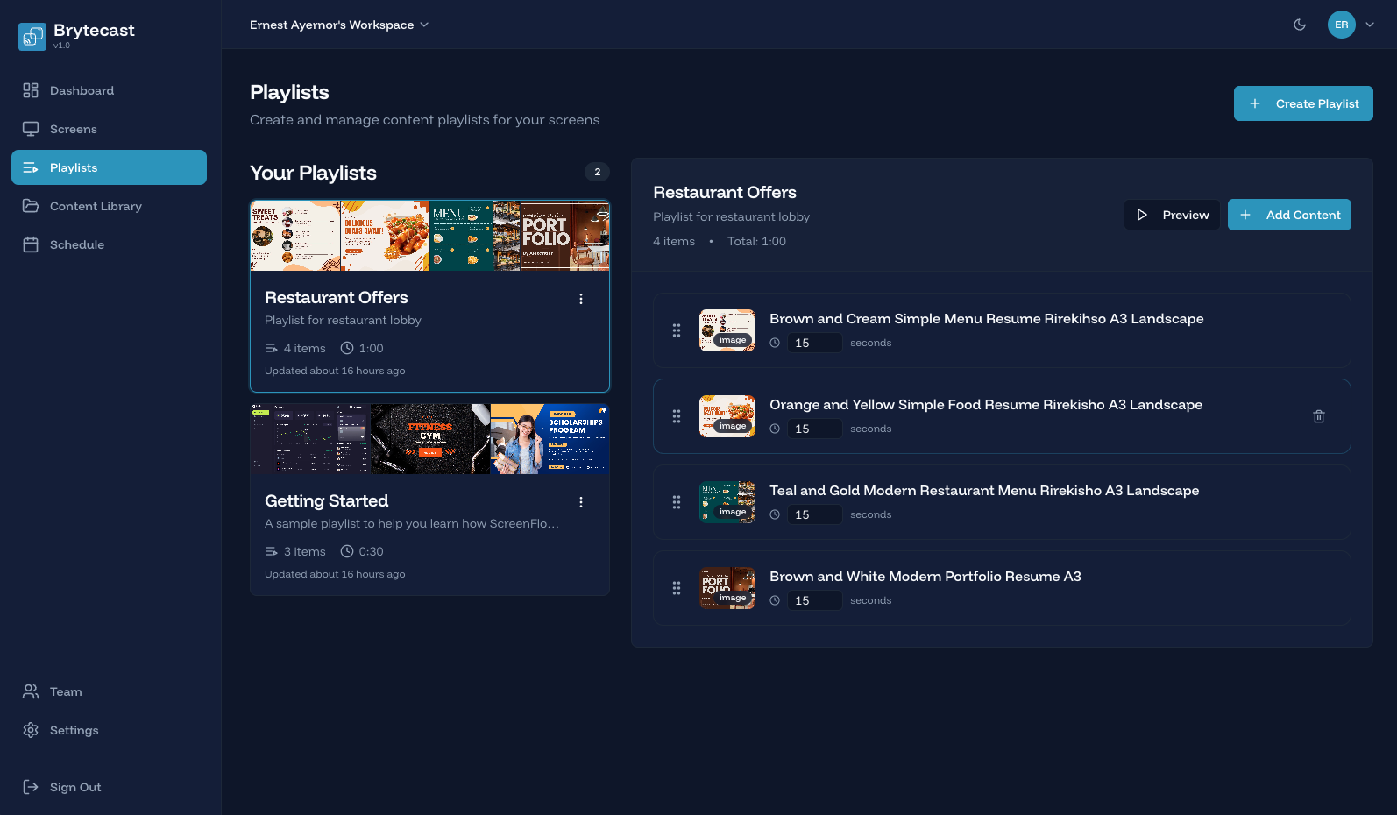The height and width of the screenshot is (815, 1397).
Task: Expand the user account chevron
Action: (1370, 25)
